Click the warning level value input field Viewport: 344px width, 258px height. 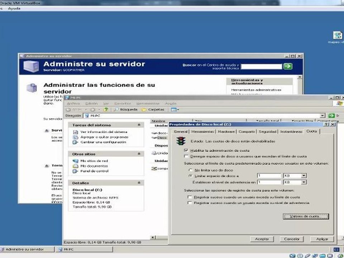point(269,182)
